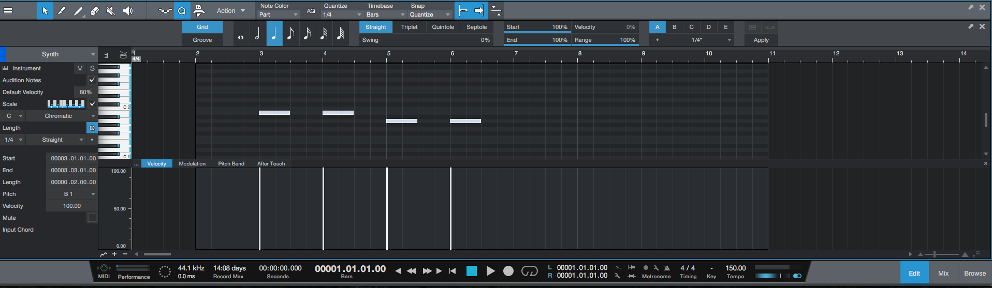The width and height of the screenshot is (992, 288).
Task: Select the Triplet quantize mode
Action: (409, 27)
